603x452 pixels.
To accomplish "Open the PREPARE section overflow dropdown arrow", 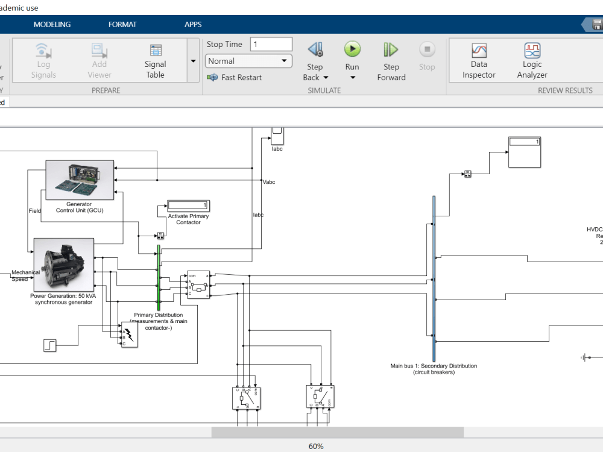I will tap(192, 61).
